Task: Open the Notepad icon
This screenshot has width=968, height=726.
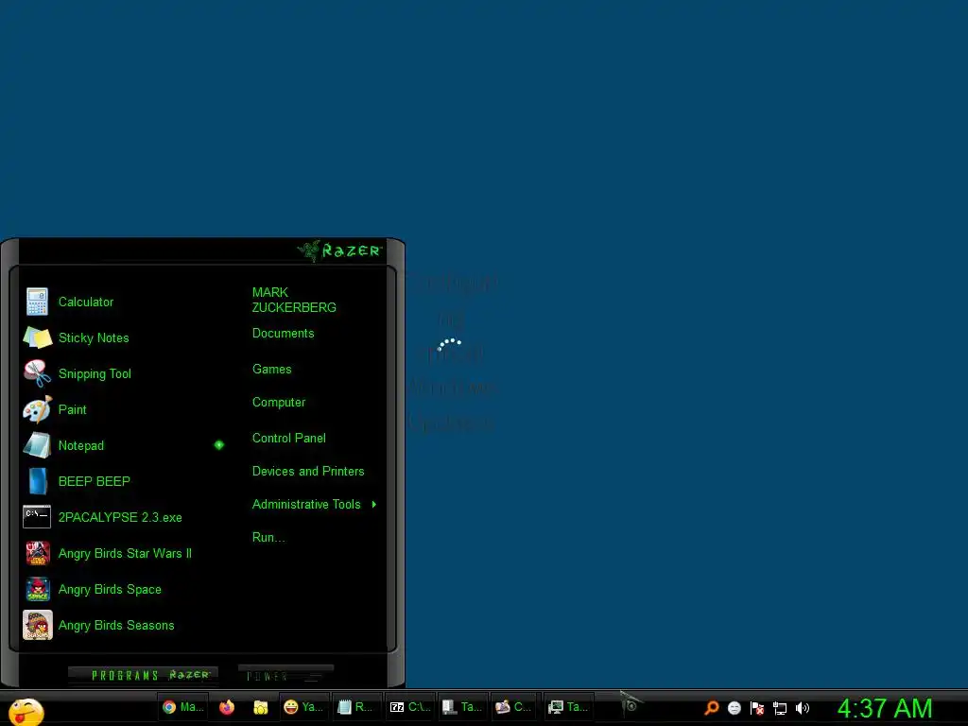Action: 37,445
